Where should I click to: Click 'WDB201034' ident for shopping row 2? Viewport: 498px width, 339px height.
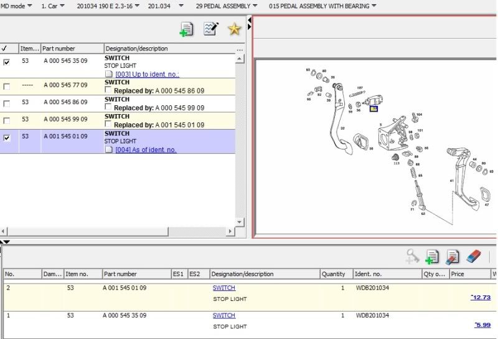tap(372, 288)
